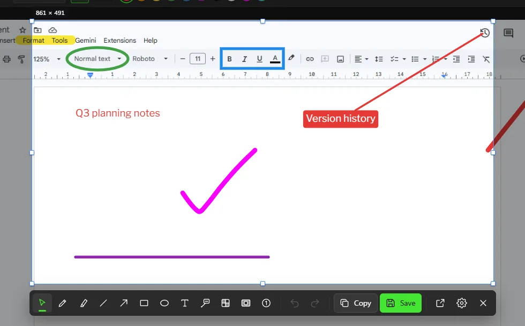525x326 pixels.
Task: Click the bulleted list icon
Action: [x=415, y=59]
